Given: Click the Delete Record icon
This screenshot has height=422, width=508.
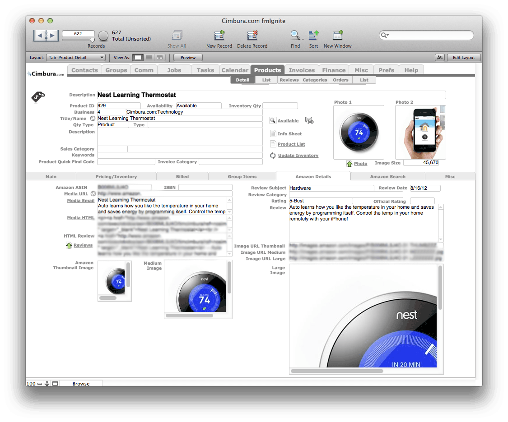Looking at the screenshot, I should pyautogui.click(x=252, y=35).
